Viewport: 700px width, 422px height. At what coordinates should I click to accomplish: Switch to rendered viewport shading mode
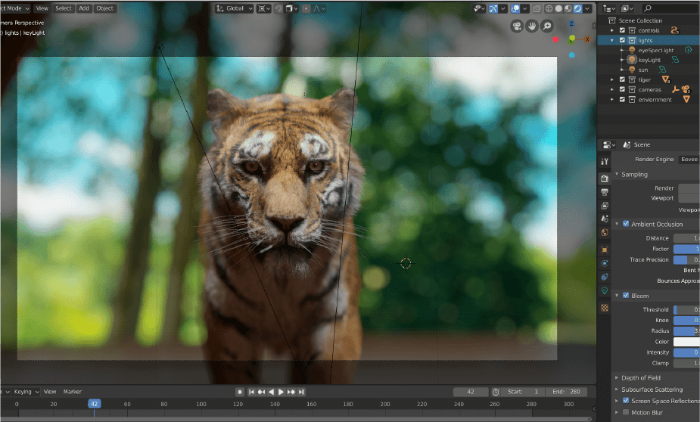tap(578, 8)
